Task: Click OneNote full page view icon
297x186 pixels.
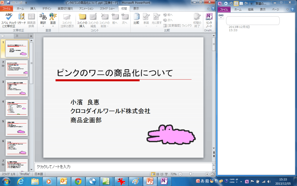Action: click(x=241, y=3)
